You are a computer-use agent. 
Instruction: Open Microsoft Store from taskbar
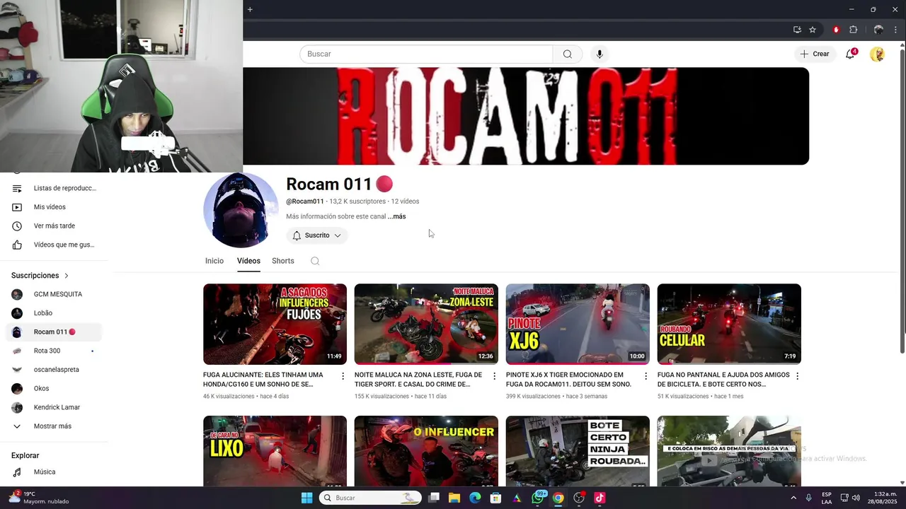click(x=496, y=498)
